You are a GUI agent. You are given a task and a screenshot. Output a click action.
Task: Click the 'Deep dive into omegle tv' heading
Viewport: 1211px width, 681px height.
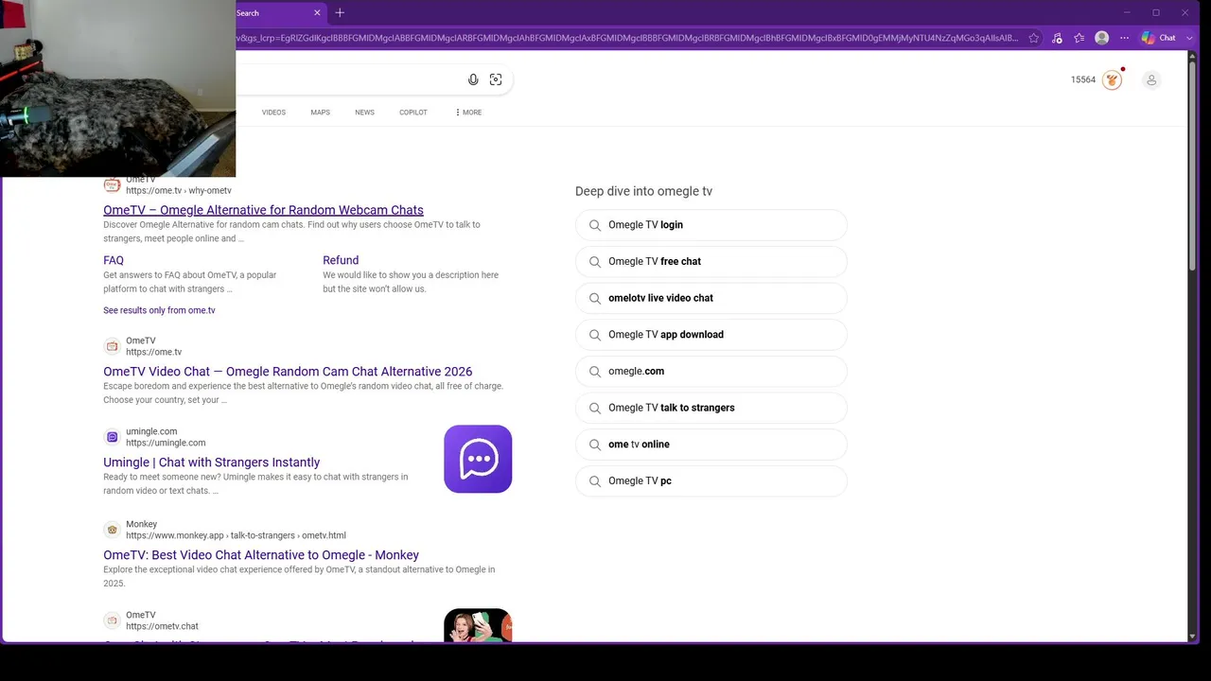click(643, 191)
